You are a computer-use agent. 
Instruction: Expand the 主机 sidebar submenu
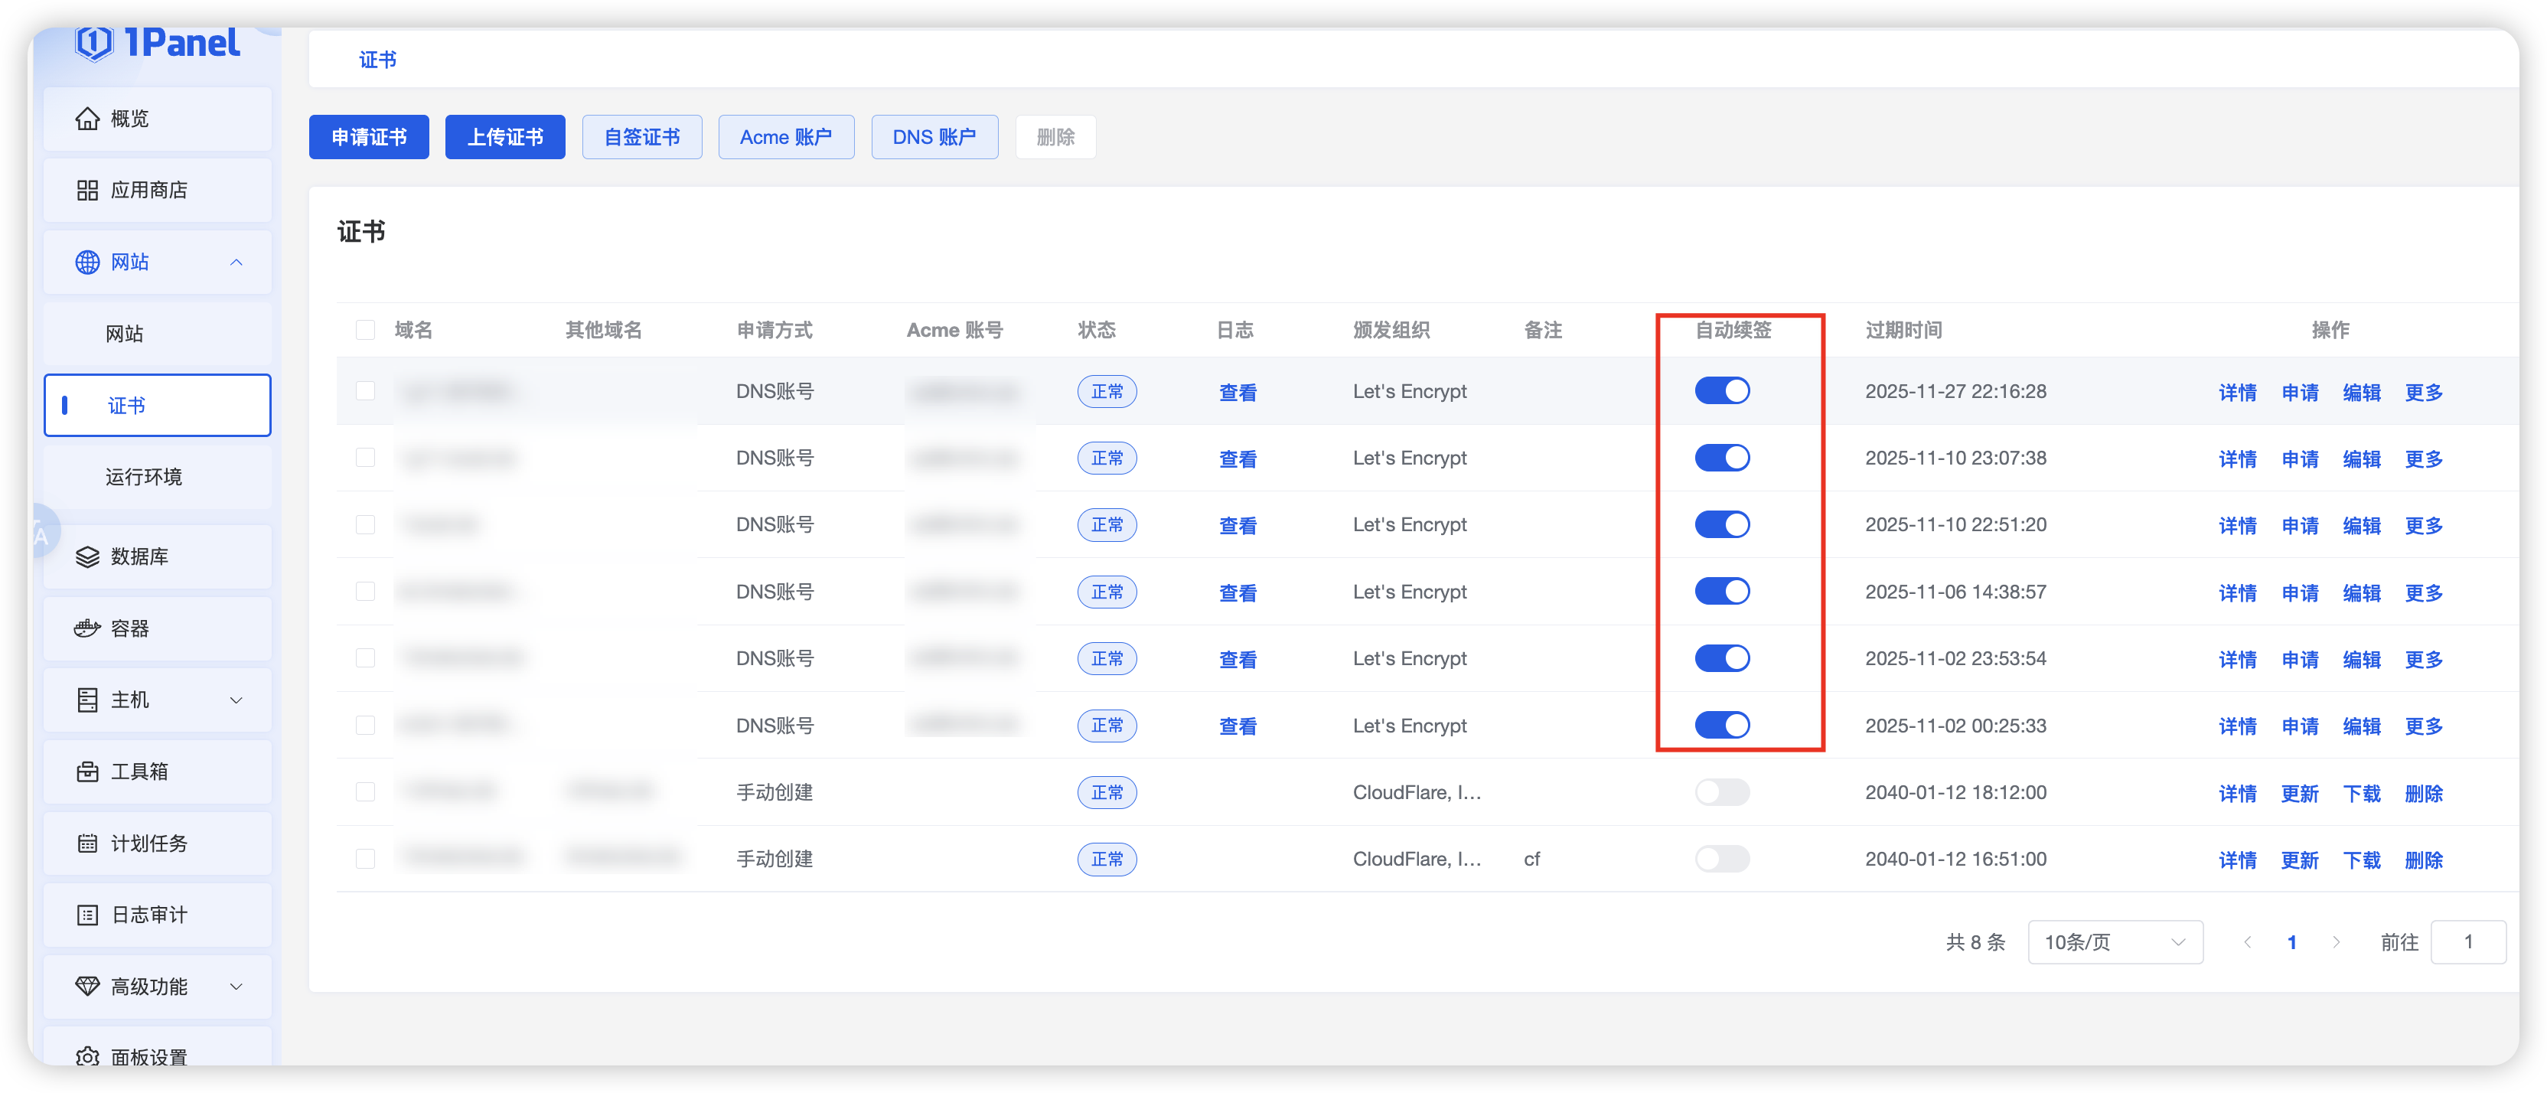236,700
